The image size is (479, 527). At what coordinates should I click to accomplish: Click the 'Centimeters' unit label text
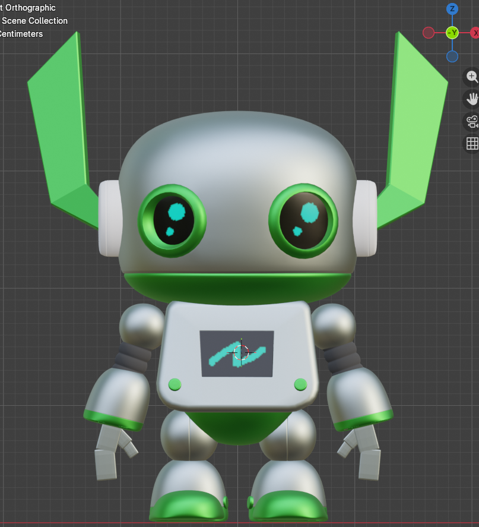click(x=21, y=34)
